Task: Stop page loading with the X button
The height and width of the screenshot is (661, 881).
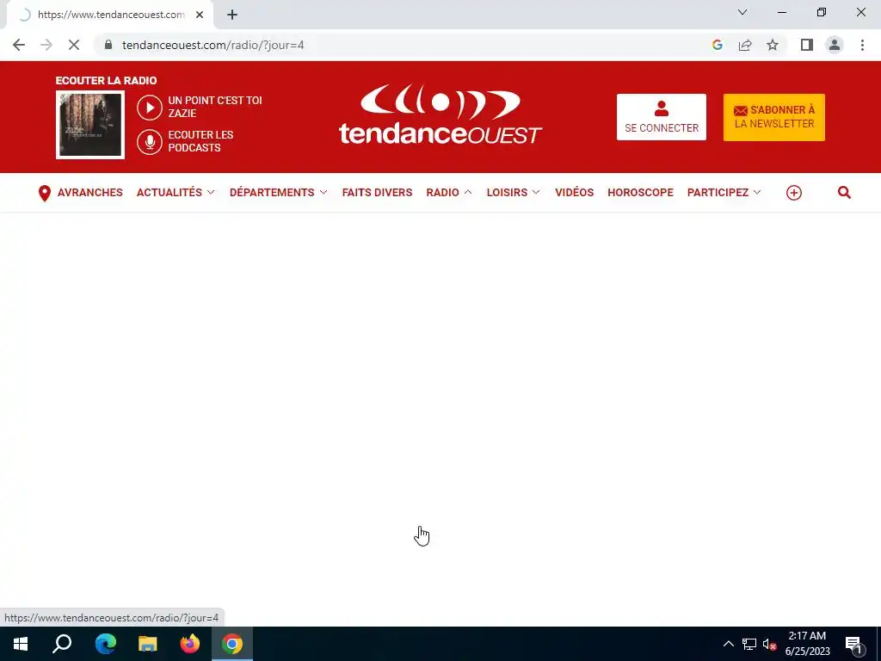Action: [74, 45]
